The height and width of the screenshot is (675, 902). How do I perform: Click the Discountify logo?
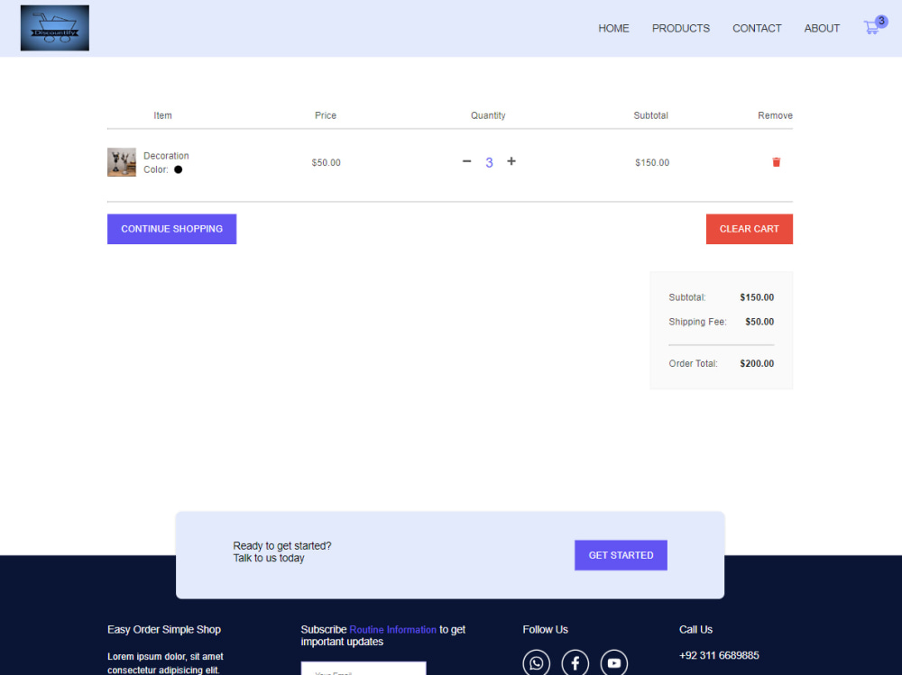[55, 28]
